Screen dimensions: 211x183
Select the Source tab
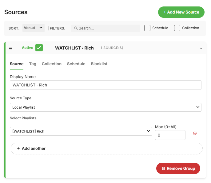17,64
